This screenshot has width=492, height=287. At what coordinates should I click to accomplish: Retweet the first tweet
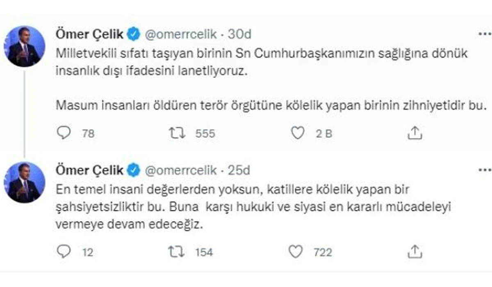pyautogui.click(x=177, y=132)
